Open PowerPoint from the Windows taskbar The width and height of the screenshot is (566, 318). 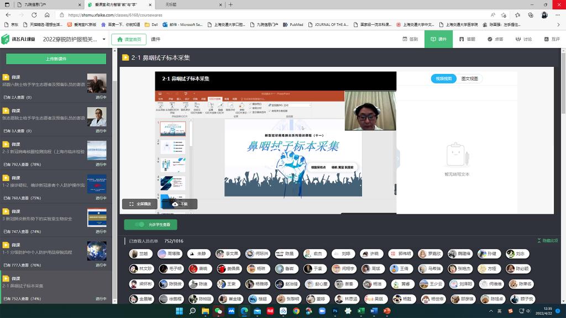tap(387, 311)
